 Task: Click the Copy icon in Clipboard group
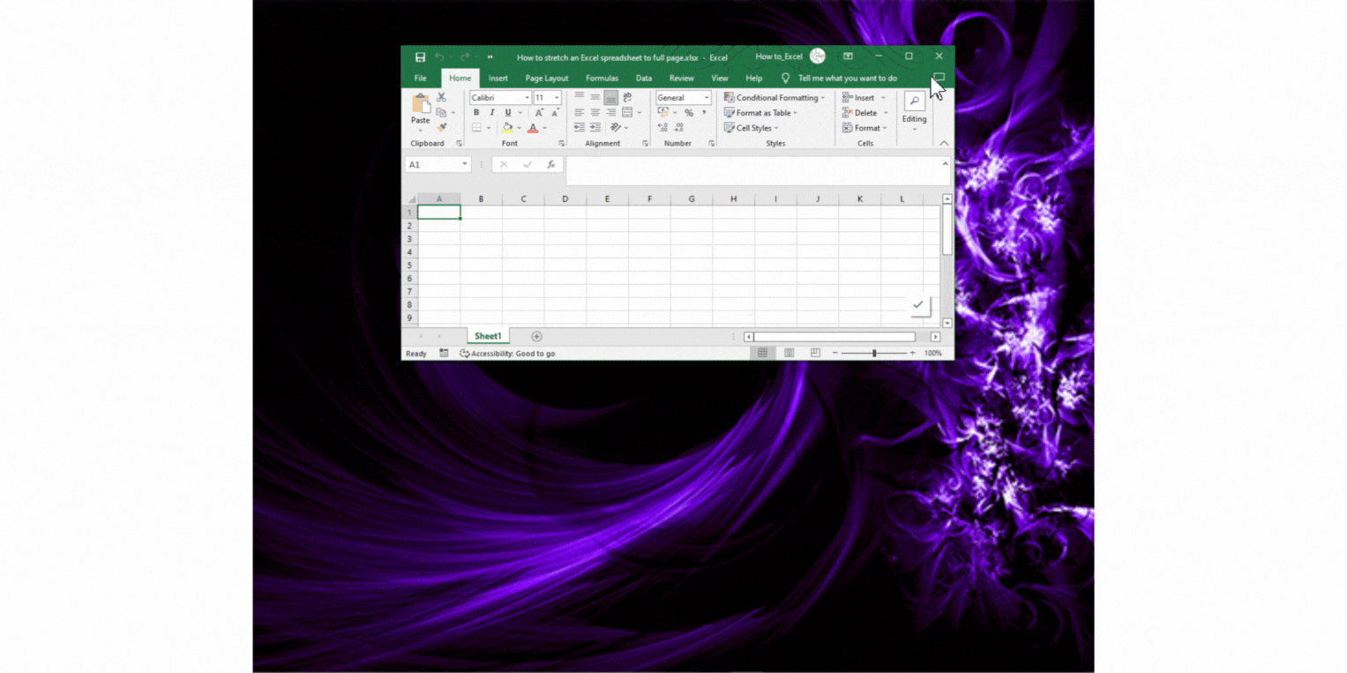coord(441,112)
